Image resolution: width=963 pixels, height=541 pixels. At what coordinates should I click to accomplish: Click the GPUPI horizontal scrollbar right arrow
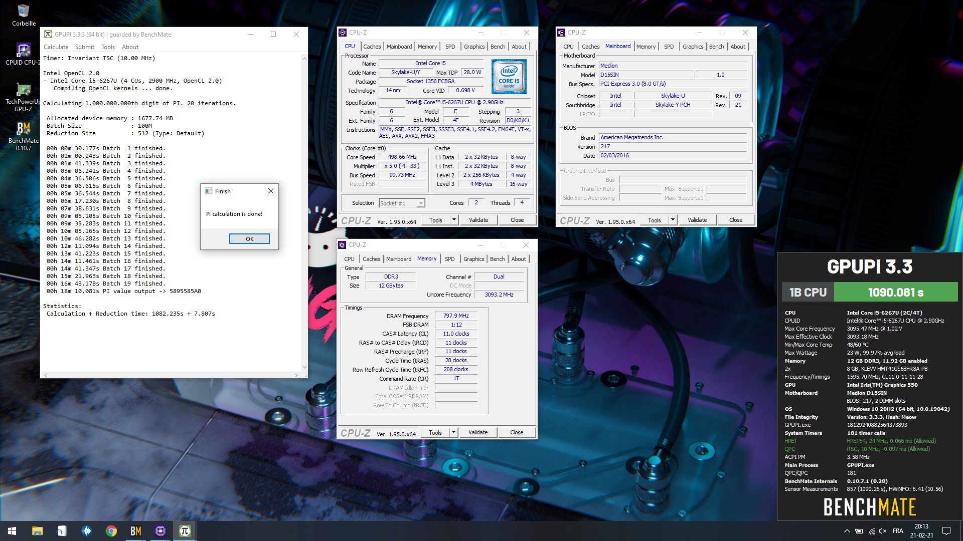tap(296, 375)
